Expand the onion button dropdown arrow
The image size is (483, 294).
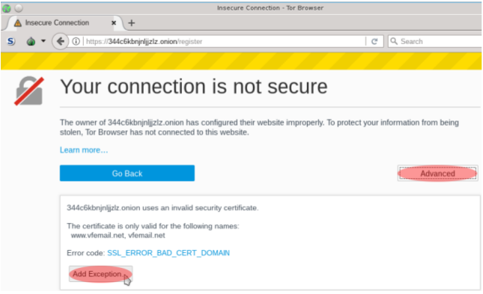click(43, 41)
